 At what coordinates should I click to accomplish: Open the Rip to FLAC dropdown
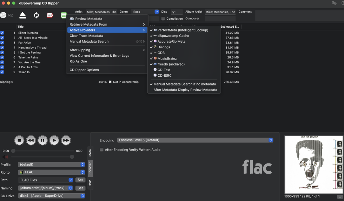pos(51,172)
